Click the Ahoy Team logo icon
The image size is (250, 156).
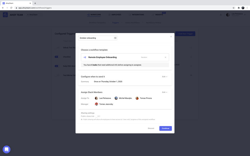coord(5,15)
